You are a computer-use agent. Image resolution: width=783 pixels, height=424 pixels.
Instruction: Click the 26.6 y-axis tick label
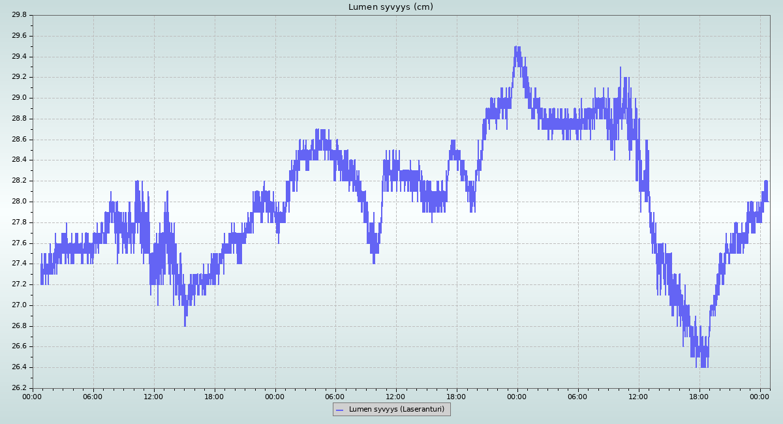(x=20, y=346)
